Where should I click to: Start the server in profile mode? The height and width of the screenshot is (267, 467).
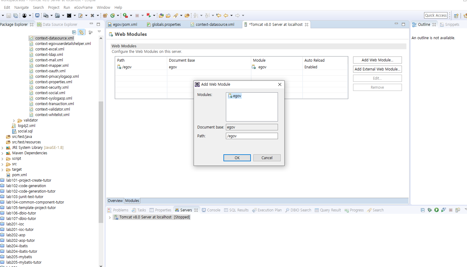coord(444,210)
